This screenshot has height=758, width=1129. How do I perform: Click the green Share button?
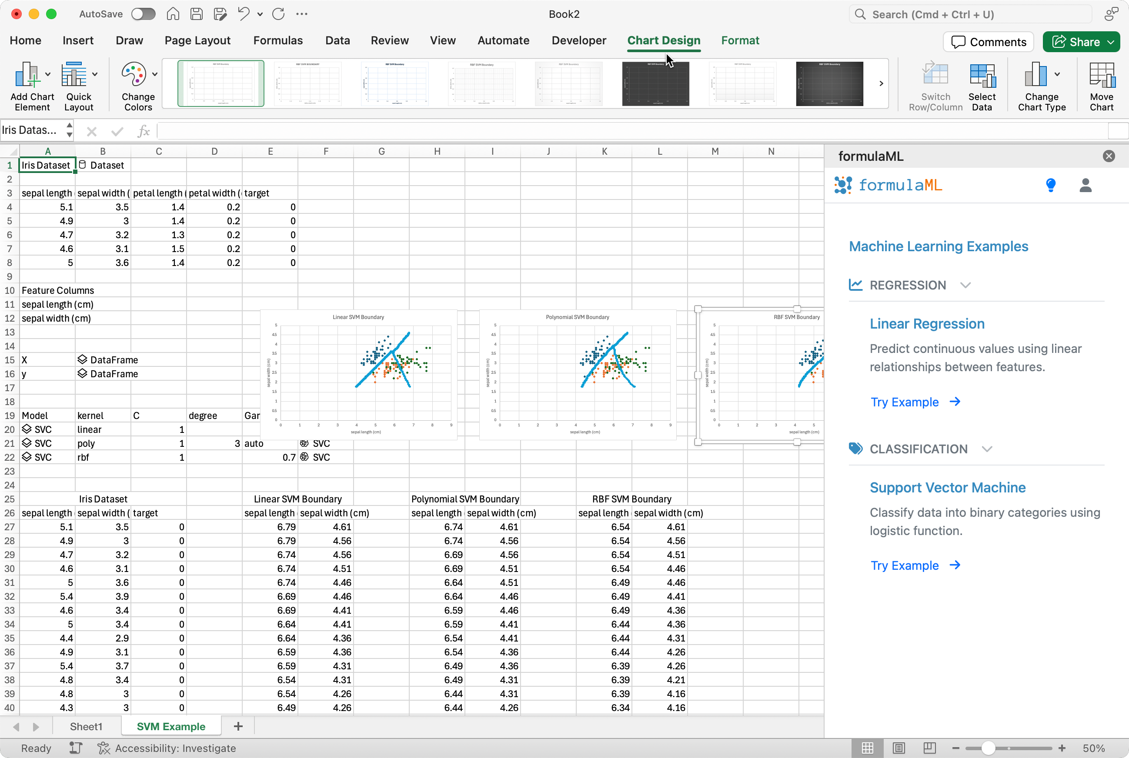(1081, 42)
